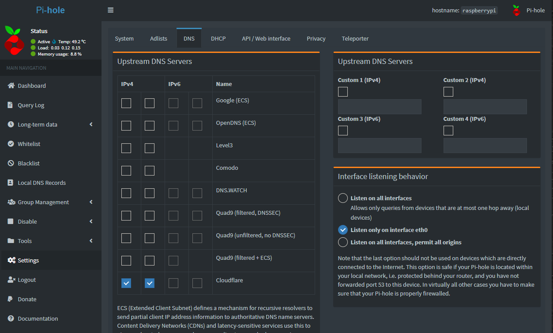Viewport: 553px width, 333px height.
Task: Enable the Custom 3 (IPv6) checkbox
Action: tap(343, 131)
